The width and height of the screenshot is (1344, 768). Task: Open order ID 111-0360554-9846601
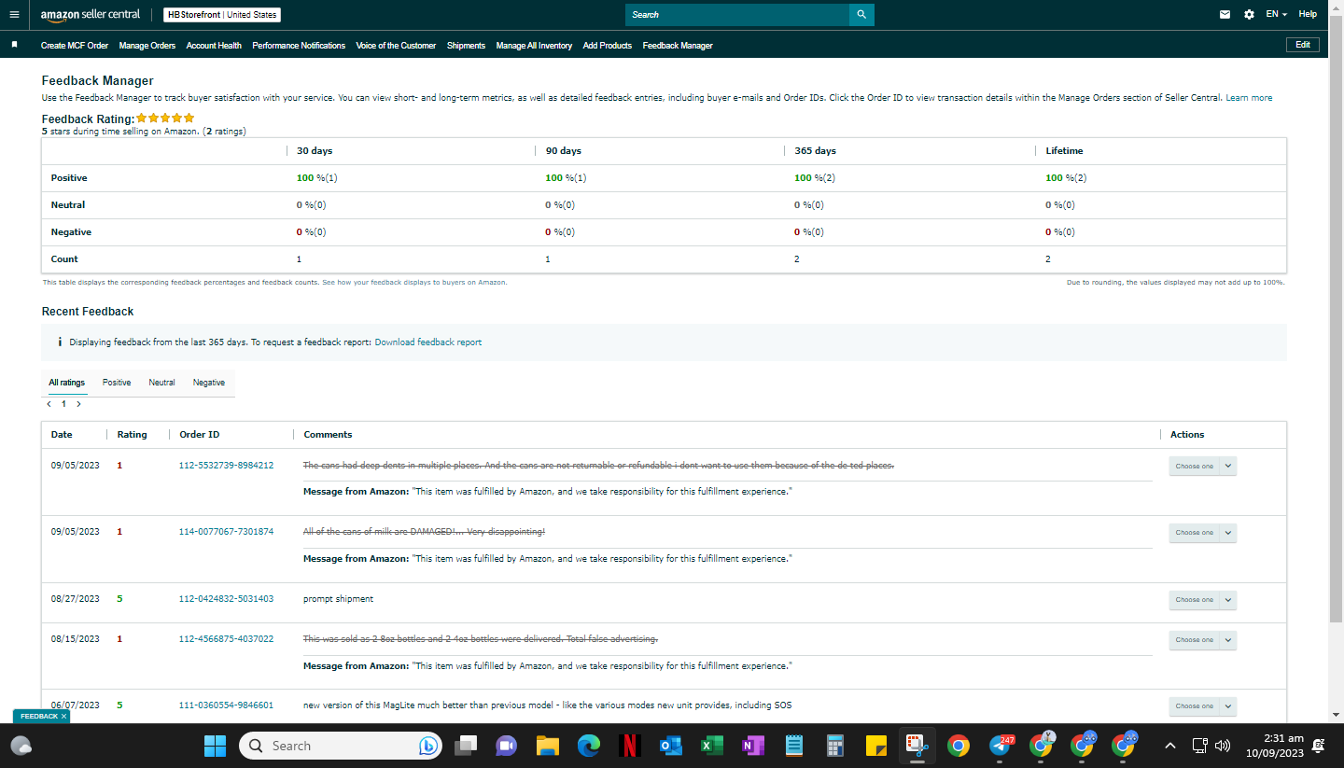click(x=226, y=705)
